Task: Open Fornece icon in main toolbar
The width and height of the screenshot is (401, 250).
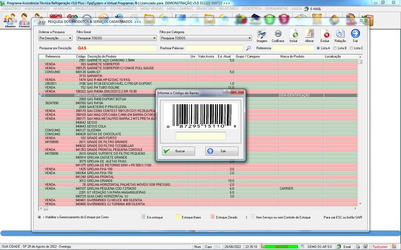Action: [x=24, y=20]
